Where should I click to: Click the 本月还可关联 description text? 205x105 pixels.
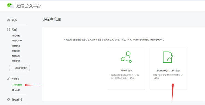pos(125,77)
